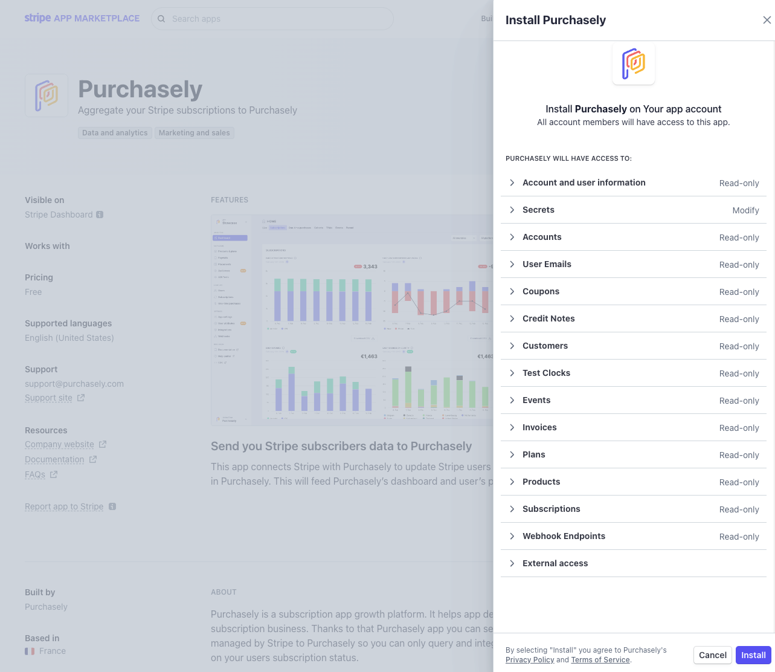775x672 pixels.
Task: Click the Marketing and sales tag
Action: [x=195, y=133]
